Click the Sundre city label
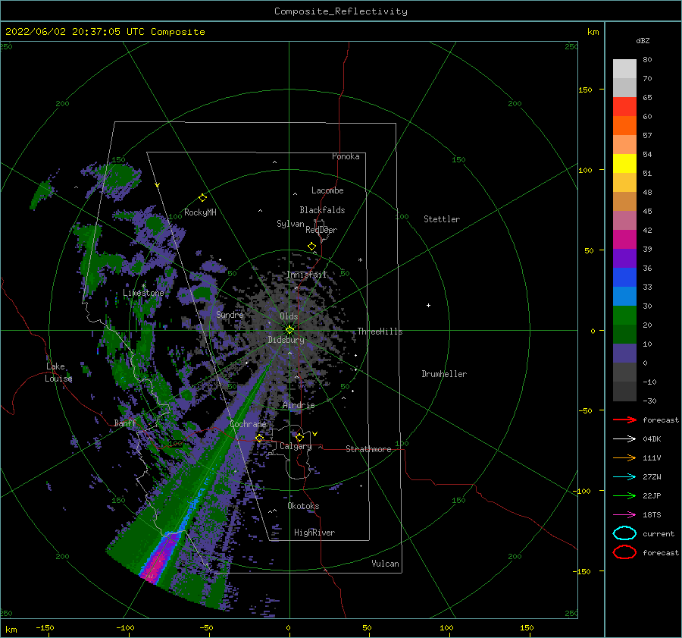The image size is (682, 638). [x=230, y=314]
